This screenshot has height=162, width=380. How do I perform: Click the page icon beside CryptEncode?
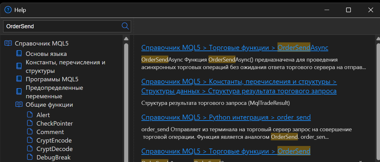pyautogui.click(x=30, y=140)
